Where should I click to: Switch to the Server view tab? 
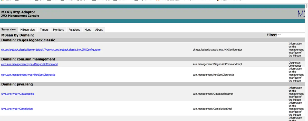point(8,30)
